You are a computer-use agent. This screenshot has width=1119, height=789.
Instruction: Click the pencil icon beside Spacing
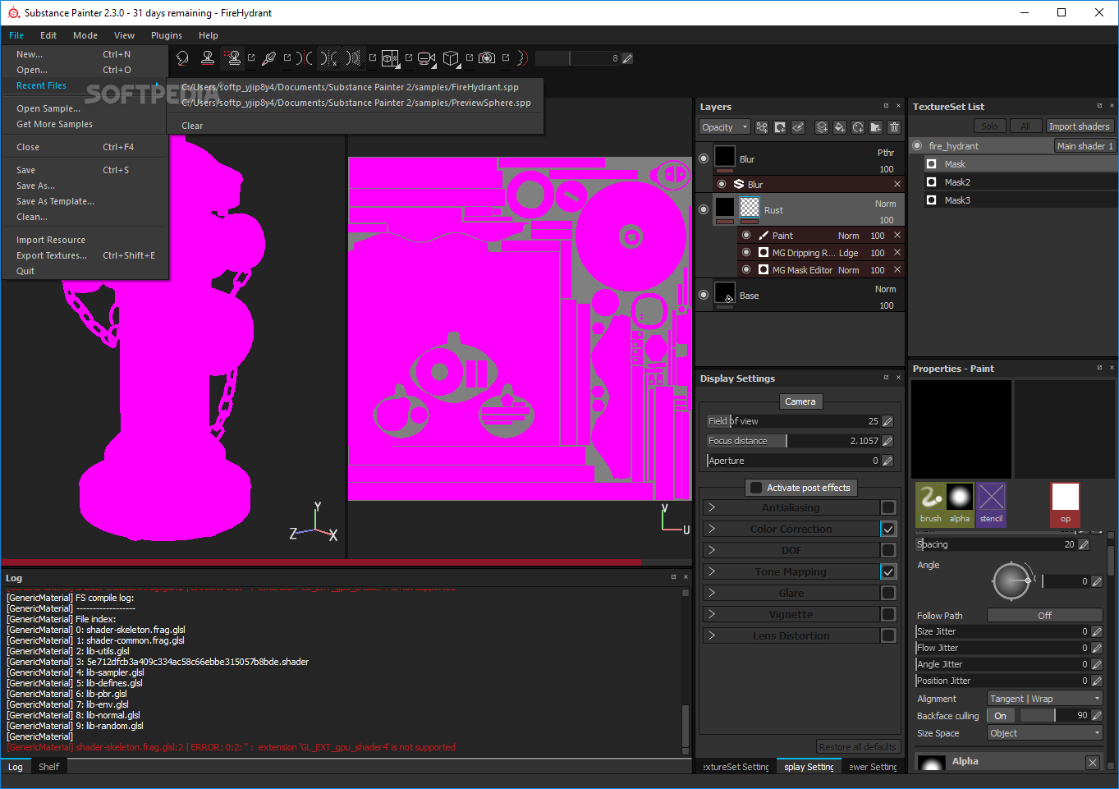1084,544
